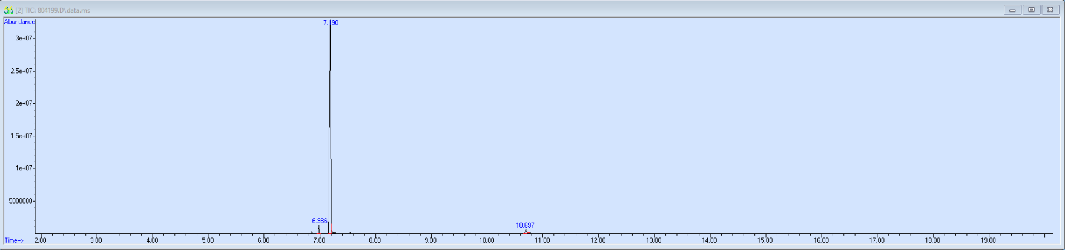Click the 15.00 time axis label
This screenshot has width=1065, height=250.
[x=765, y=240]
